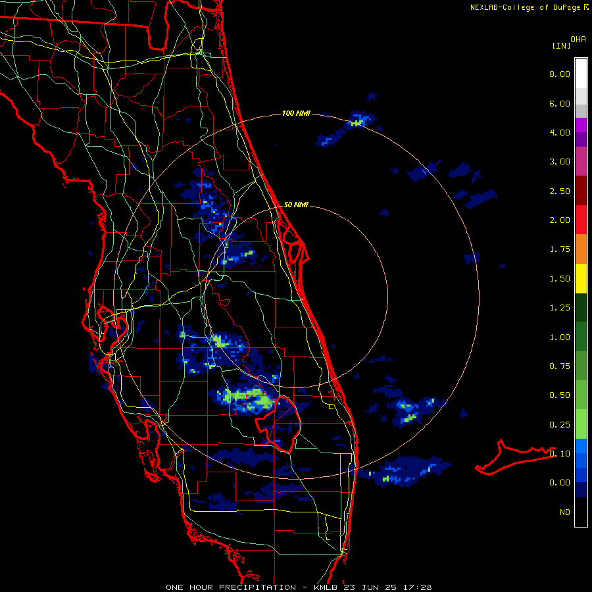
Task: Click the 1.25 legend value
Action: 560,308
